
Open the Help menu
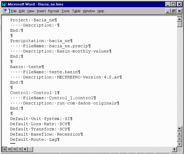pos(101,11)
